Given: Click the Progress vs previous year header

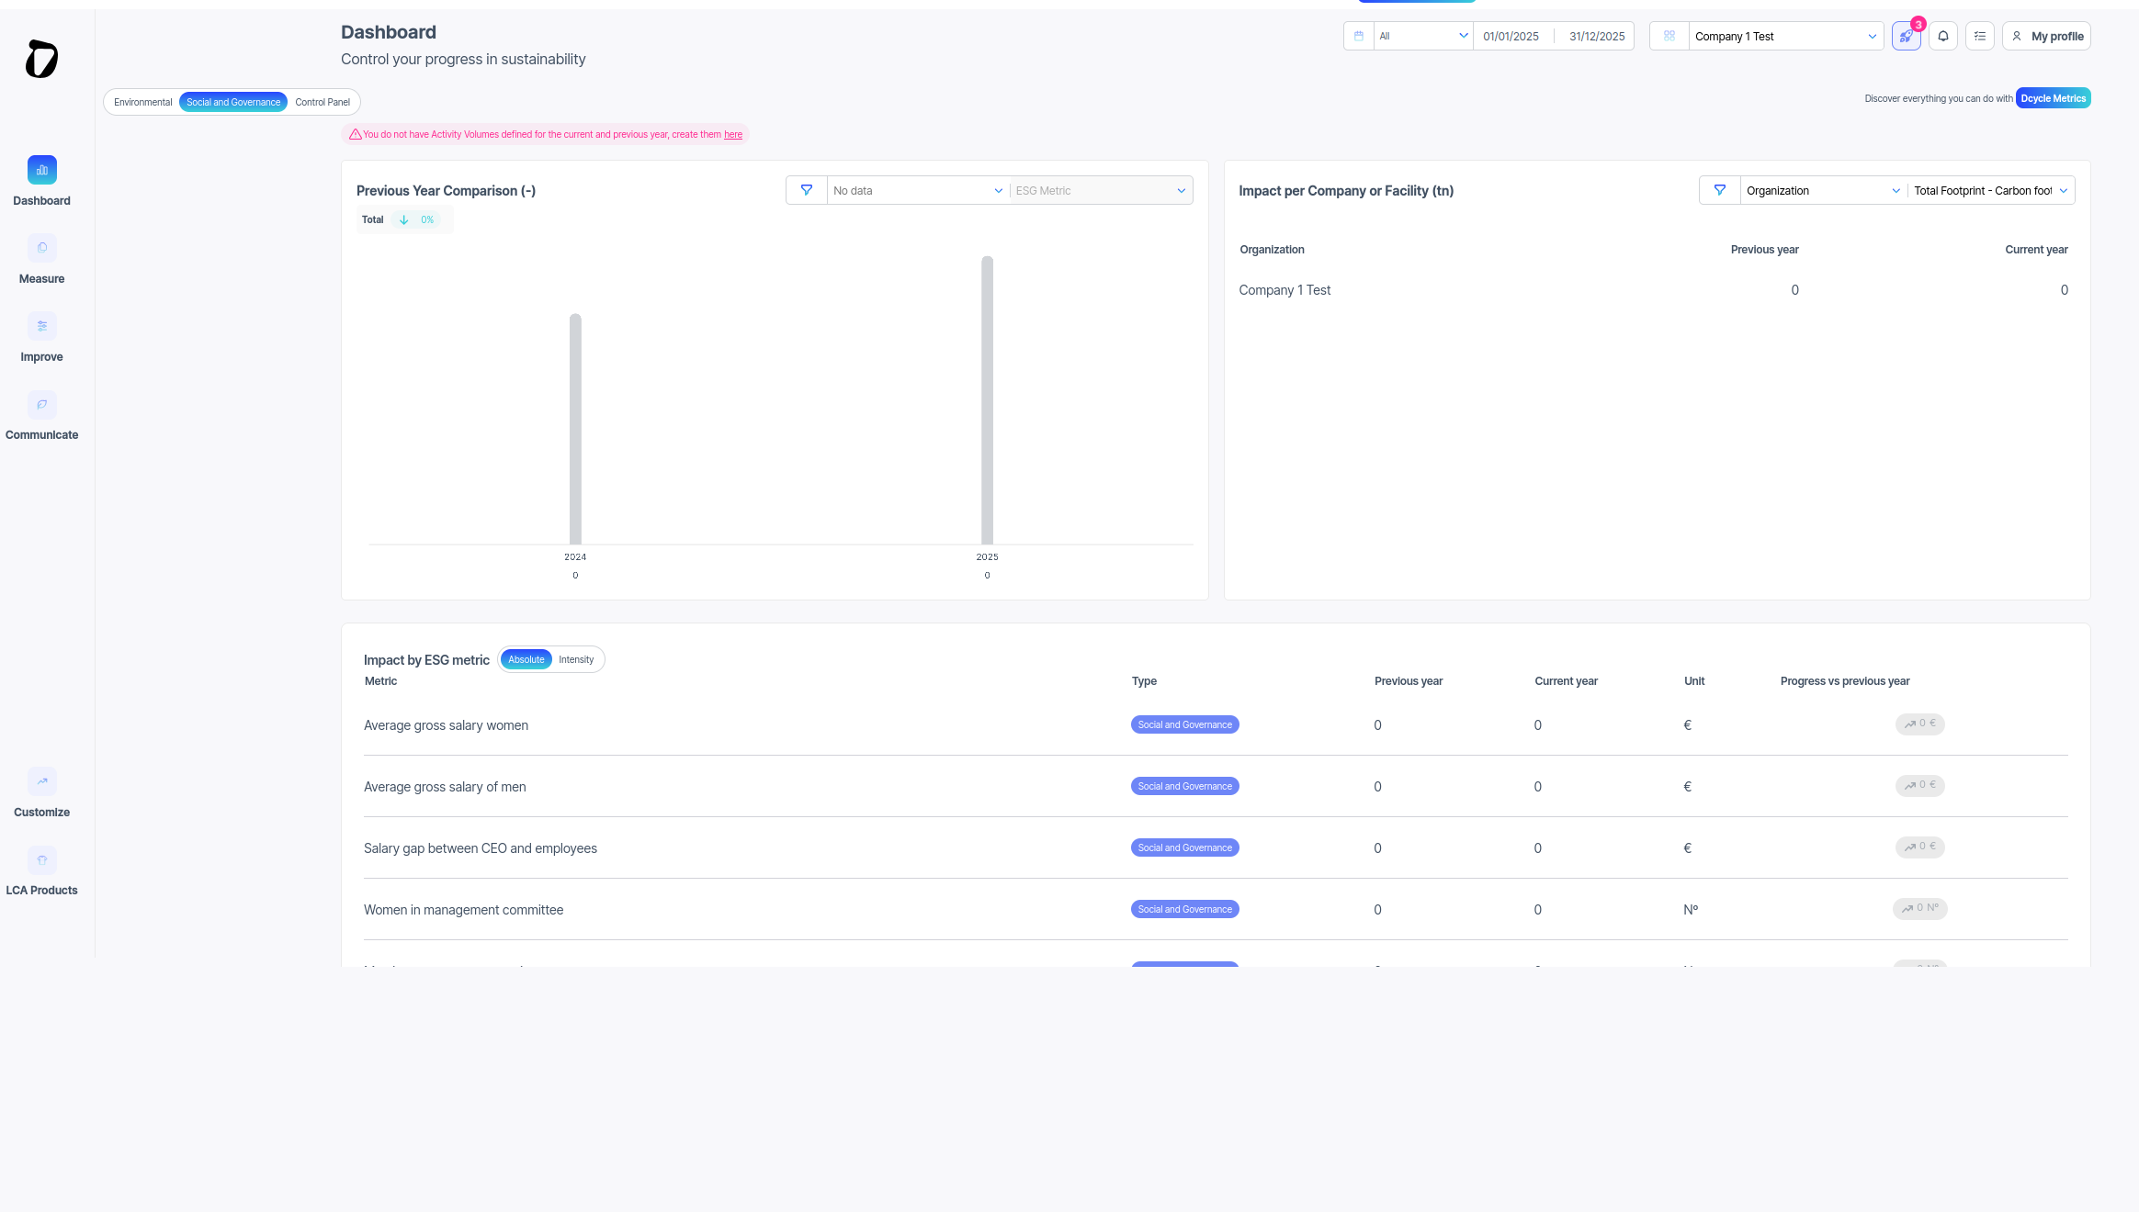Looking at the screenshot, I should [1844, 681].
